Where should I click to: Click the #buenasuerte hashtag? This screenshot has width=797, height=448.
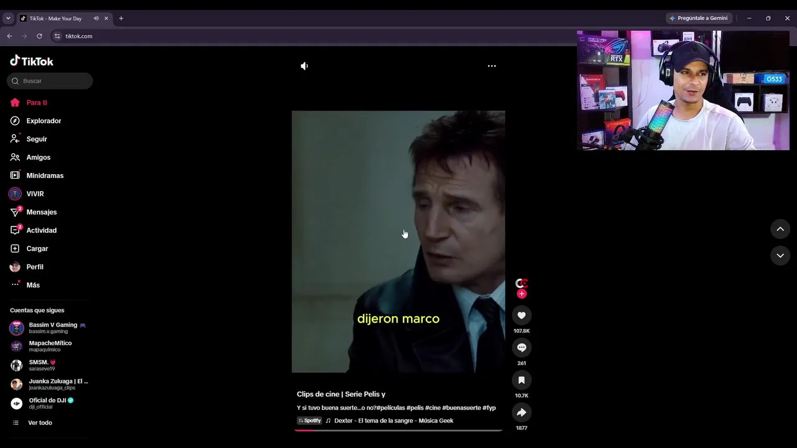click(x=461, y=408)
